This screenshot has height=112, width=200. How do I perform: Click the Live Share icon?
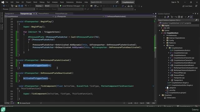[x=183, y=6]
